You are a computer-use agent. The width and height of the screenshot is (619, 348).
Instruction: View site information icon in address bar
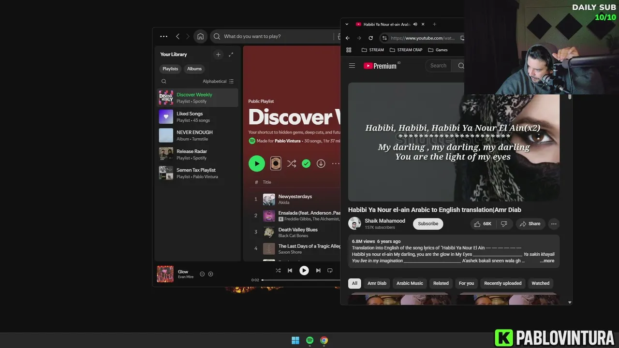(384, 38)
